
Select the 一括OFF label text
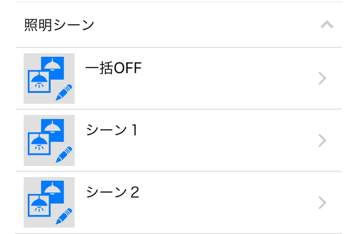point(113,68)
